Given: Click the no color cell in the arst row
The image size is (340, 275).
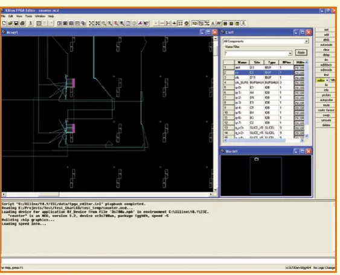Looking at the screenshot, I should point(300,68).
